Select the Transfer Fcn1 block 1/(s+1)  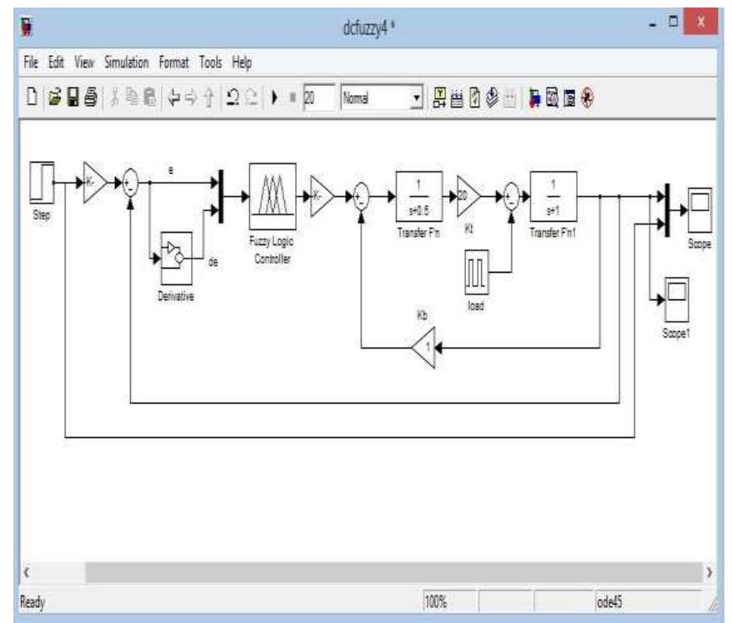[x=554, y=196]
